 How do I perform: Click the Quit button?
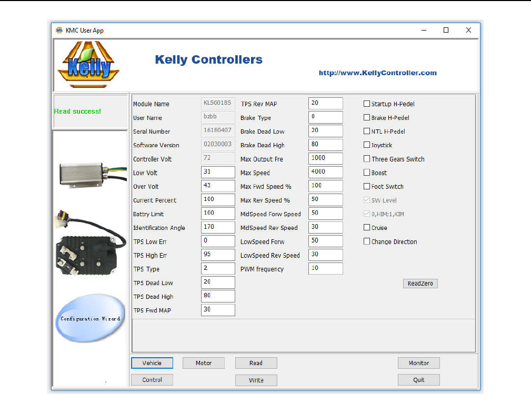click(x=419, y=380)
